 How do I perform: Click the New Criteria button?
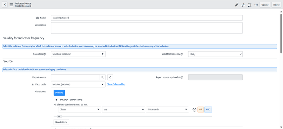tap(61, 122)
